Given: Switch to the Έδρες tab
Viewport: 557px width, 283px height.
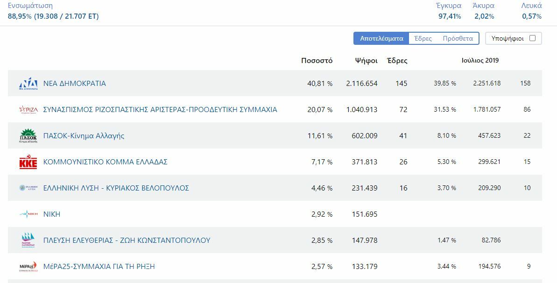Looking at the screenshot, I should [423, 38].
